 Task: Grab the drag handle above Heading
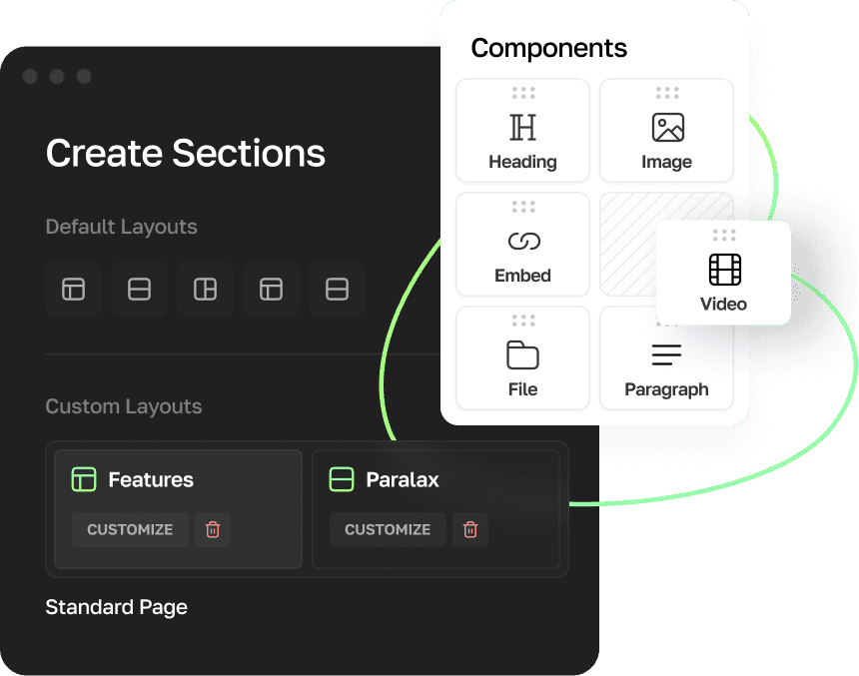click(523, 93)
